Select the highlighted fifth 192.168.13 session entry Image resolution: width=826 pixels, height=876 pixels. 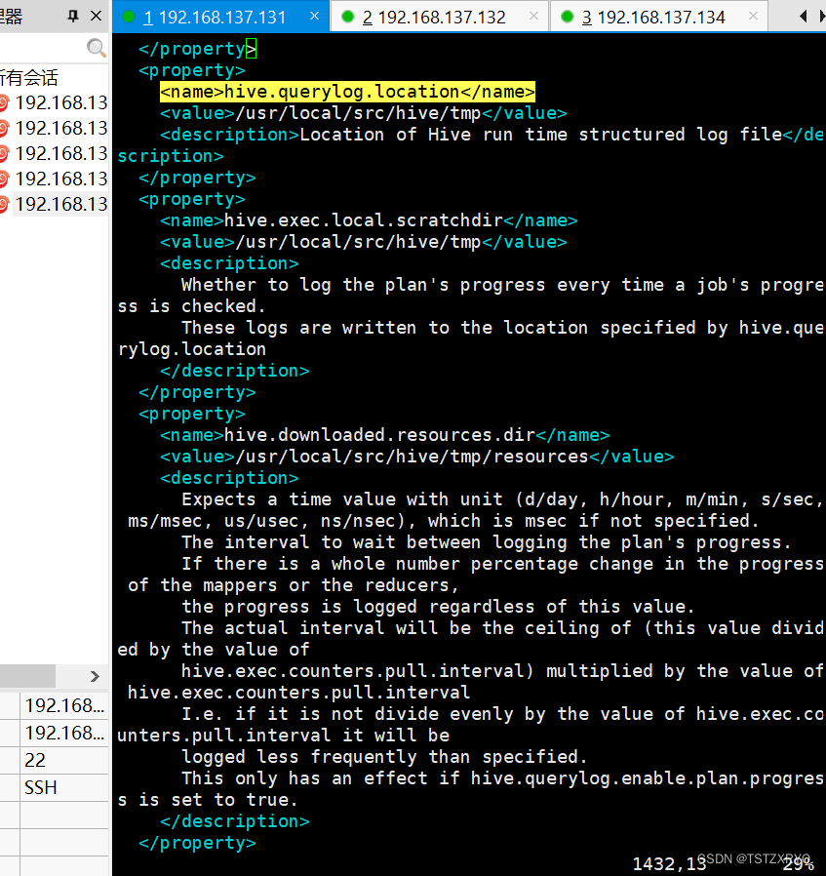click(60, 204)
